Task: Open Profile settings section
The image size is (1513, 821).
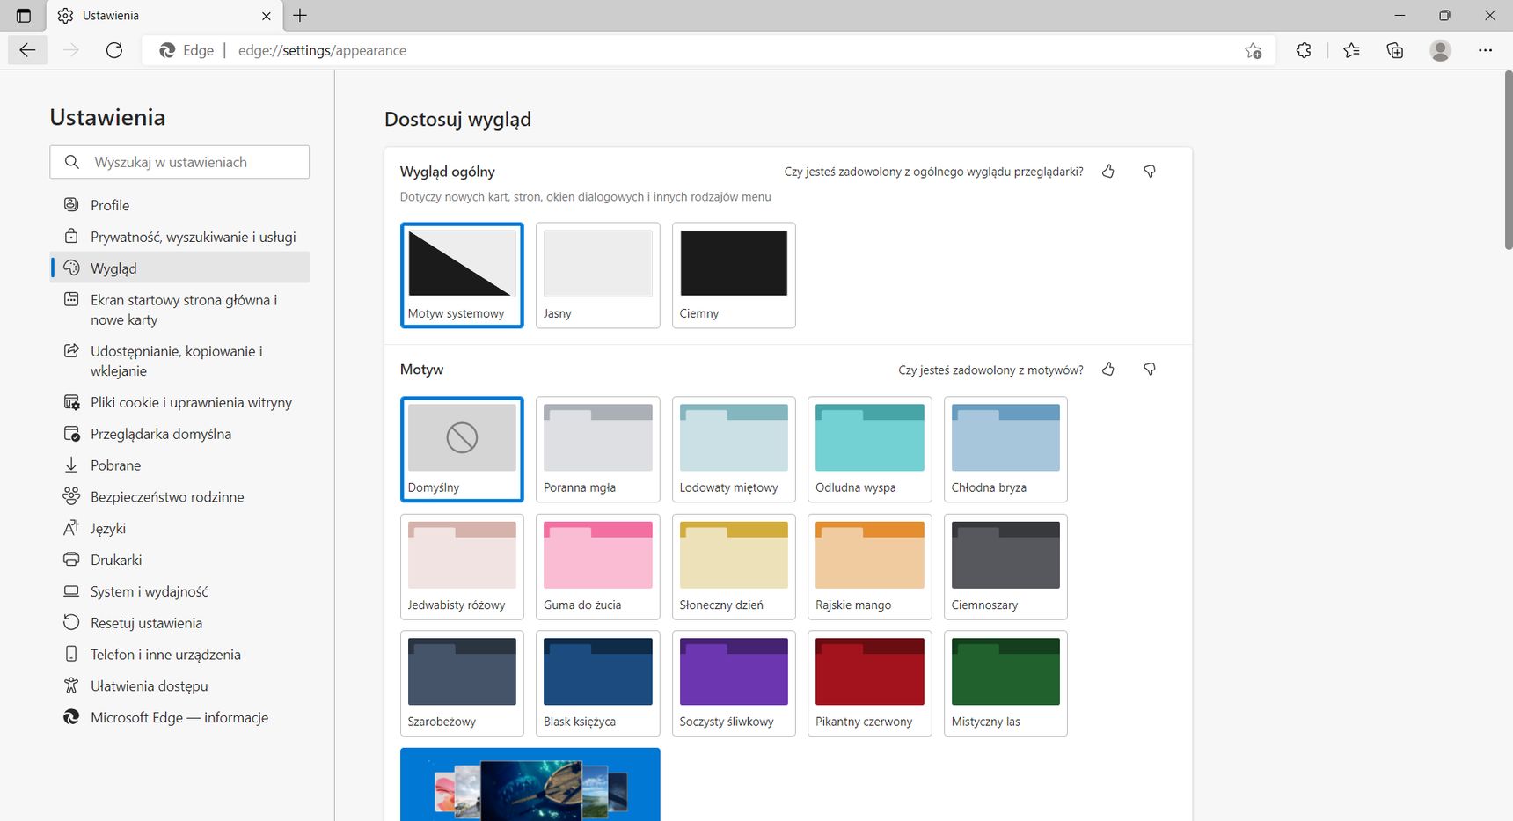Action: pos(179,205)
